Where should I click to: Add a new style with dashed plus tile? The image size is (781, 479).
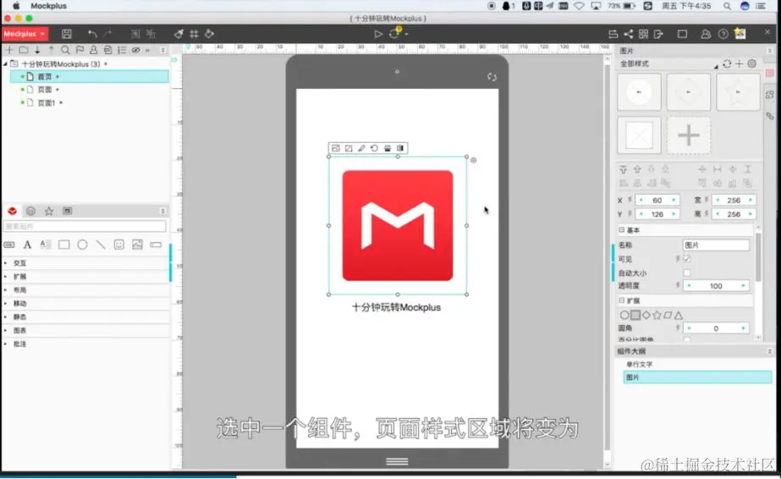[689, 135]
